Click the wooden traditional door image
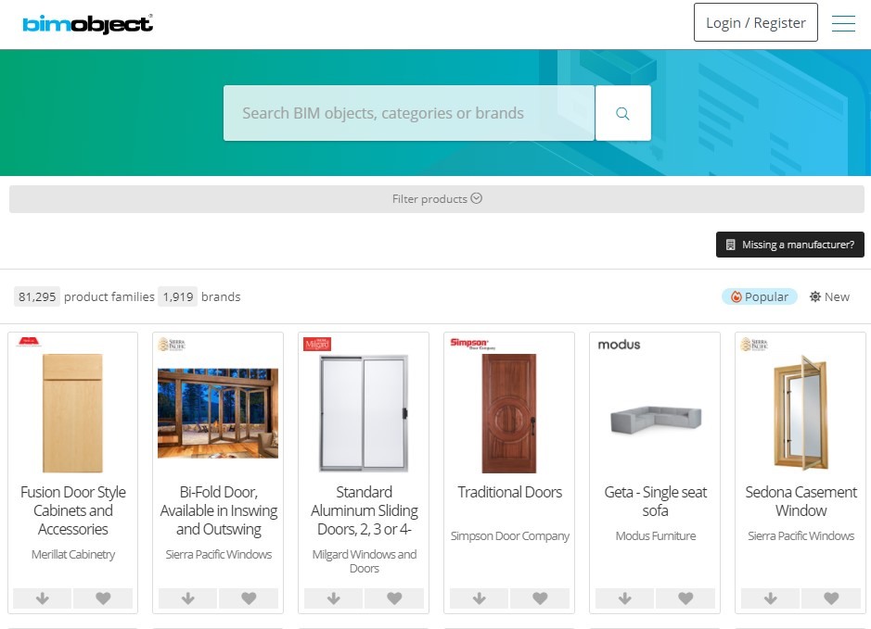 [x=509, y=413]
